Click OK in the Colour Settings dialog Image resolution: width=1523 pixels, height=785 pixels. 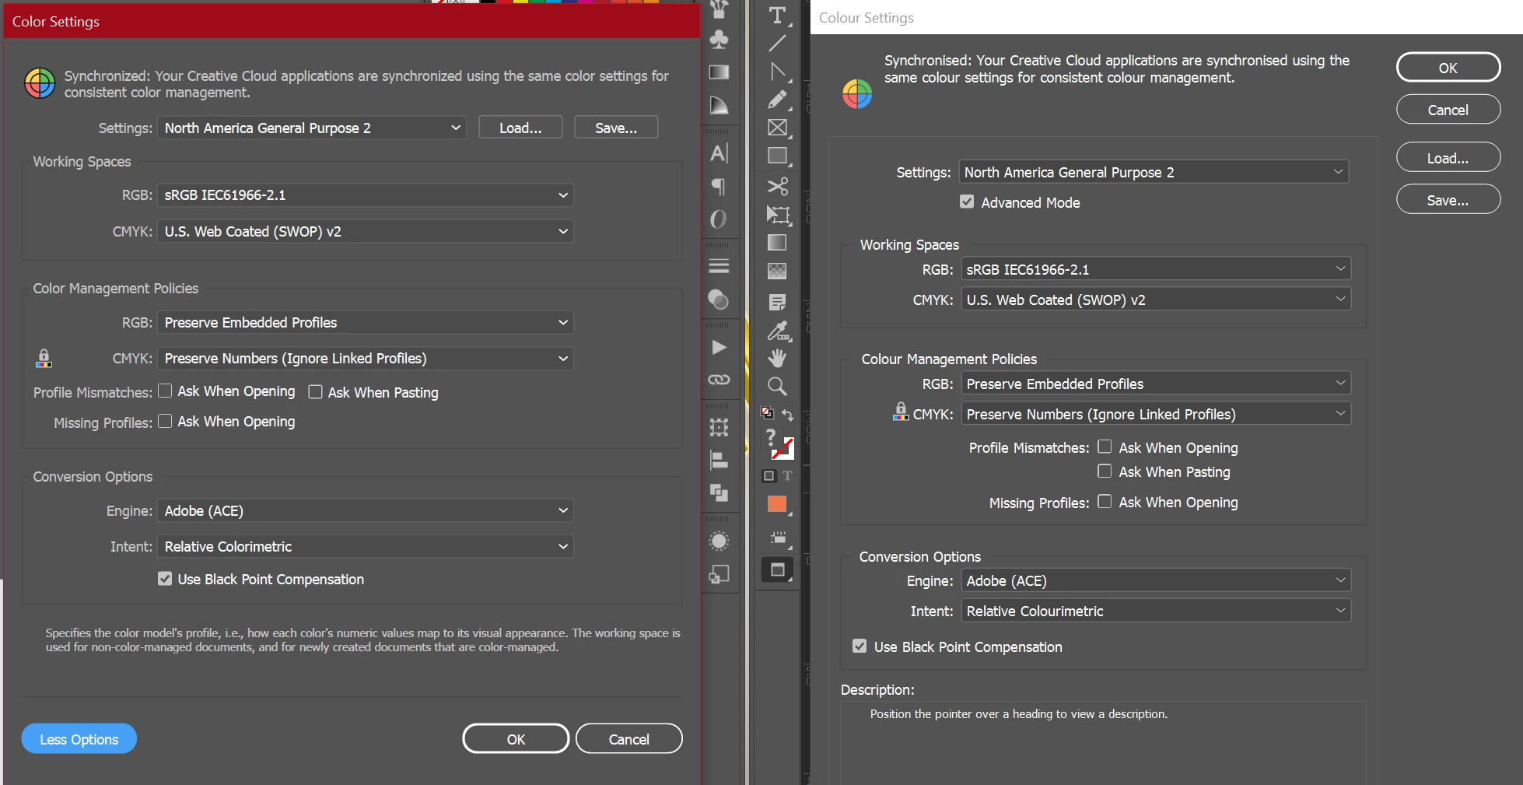pos(1448,68)
